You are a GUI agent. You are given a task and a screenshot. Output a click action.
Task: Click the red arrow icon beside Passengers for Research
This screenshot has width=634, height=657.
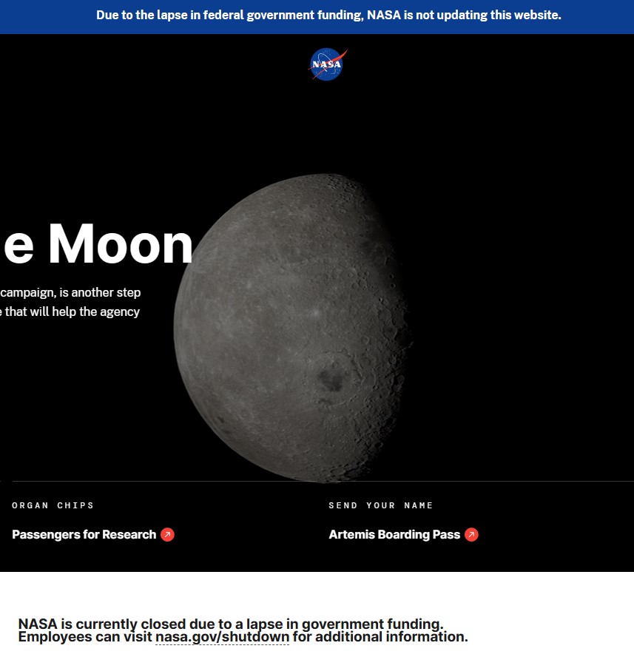tap(167, 535)
